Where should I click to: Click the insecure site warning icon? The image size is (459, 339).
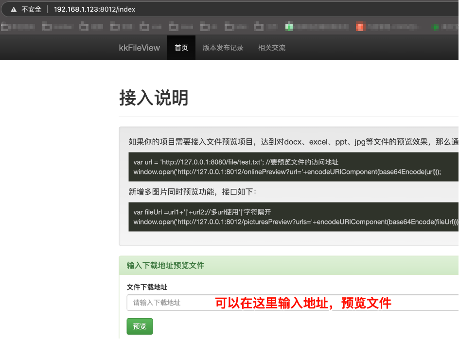click(x=14, y=9)
